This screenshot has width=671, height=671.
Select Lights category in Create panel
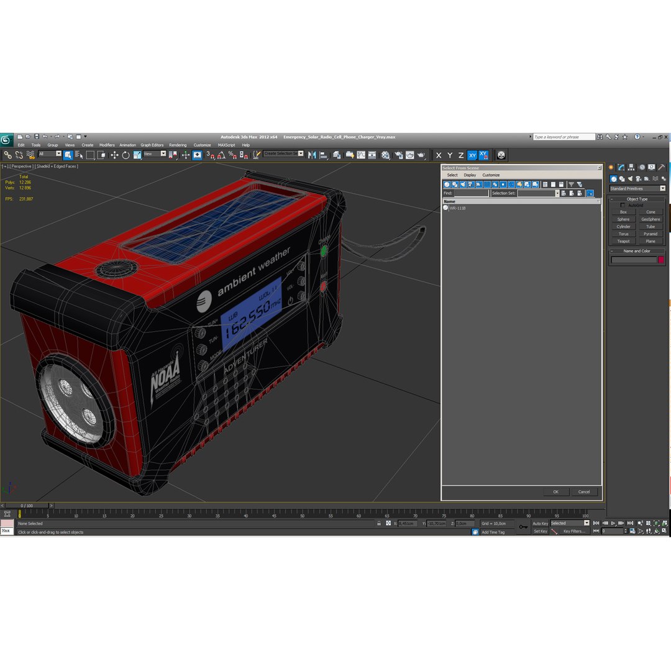pos(630,179)
